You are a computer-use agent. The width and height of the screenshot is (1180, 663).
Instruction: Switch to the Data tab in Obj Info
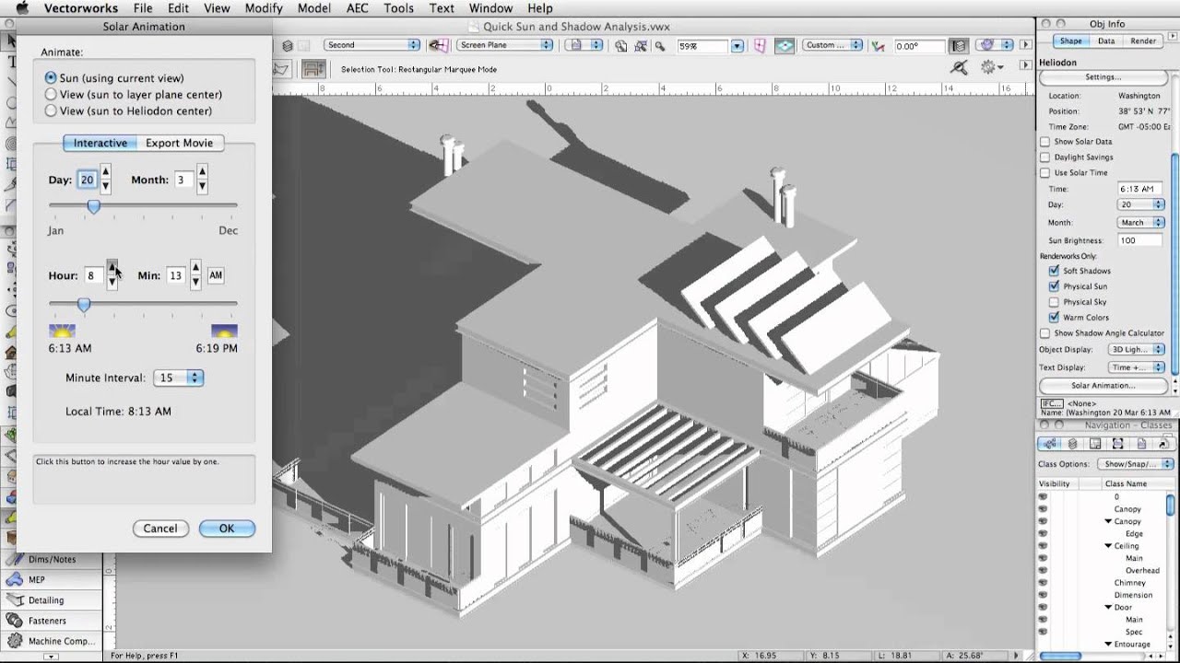tap(1106, 41)
